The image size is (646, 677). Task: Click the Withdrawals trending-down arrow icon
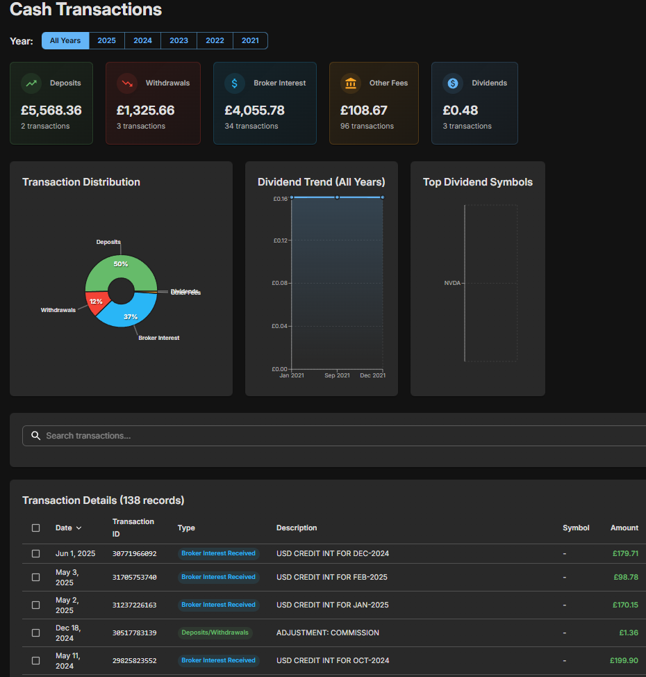[126, 83]
